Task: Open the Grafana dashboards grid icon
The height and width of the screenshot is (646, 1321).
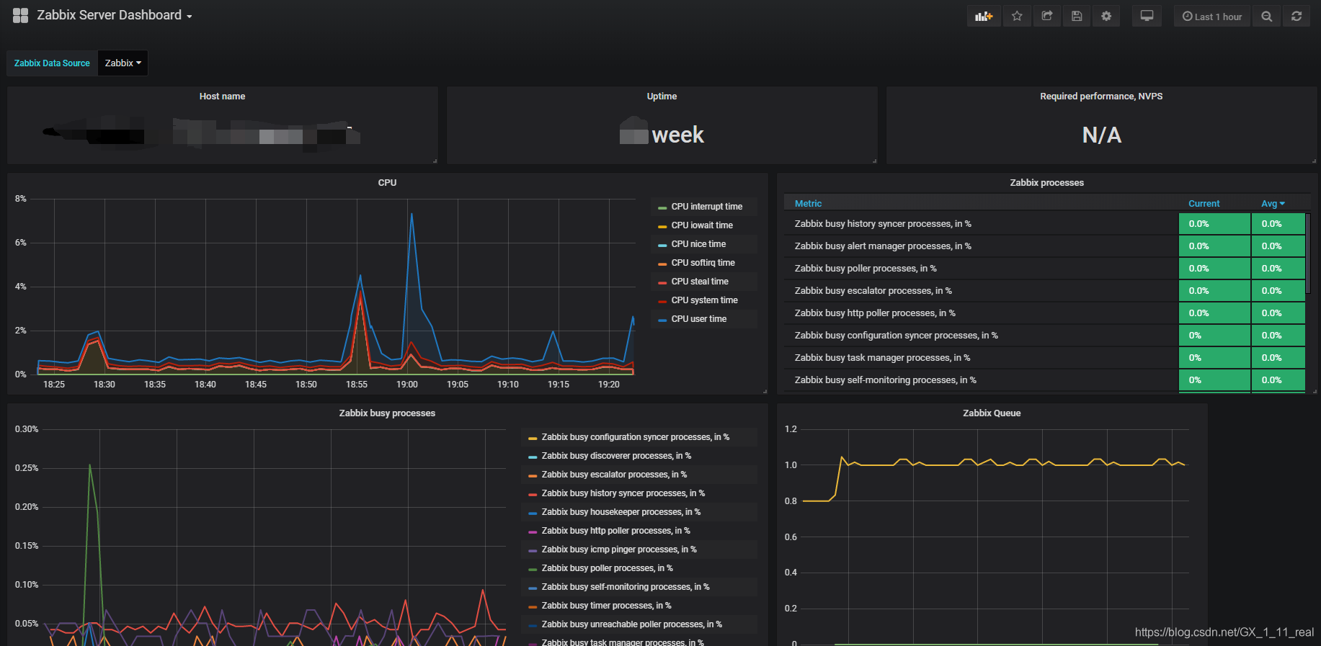Action: (20, 15)
